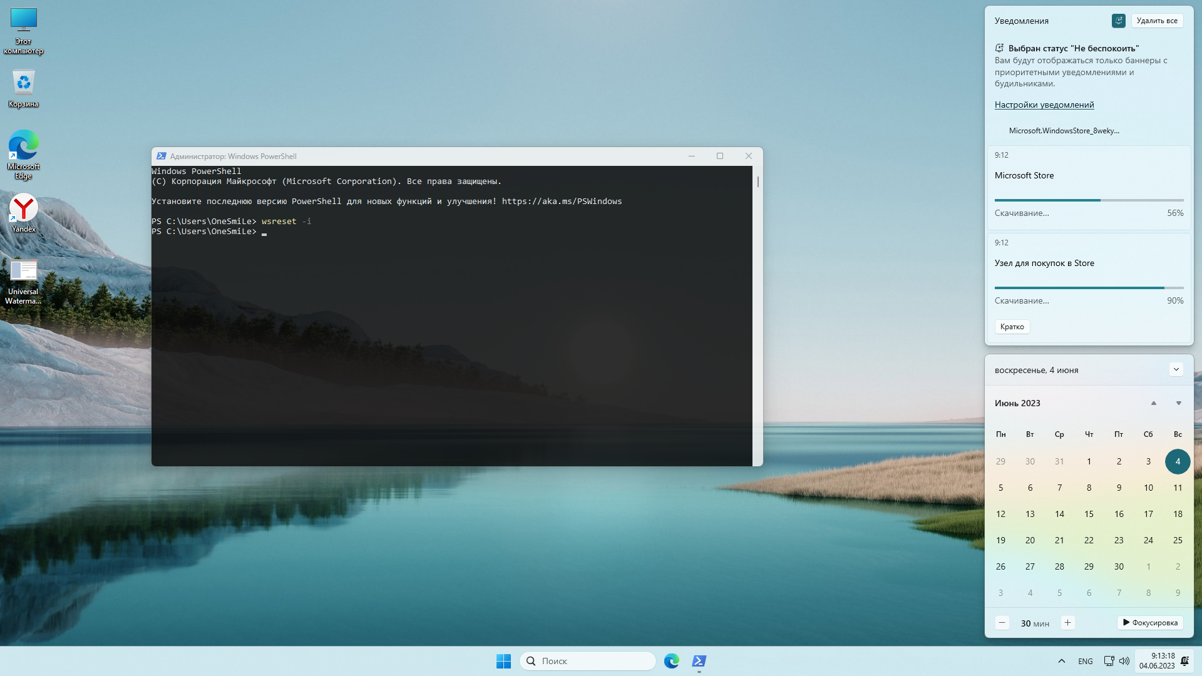Go to next month in calendar
Screen dimensions: 1202x676
click(x=1178, y=403)
